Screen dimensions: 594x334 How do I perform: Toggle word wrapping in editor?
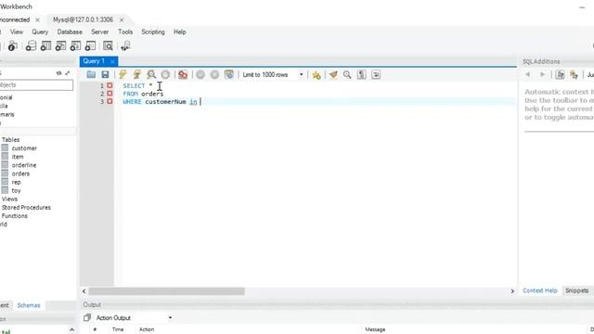(x=376, y=74)
